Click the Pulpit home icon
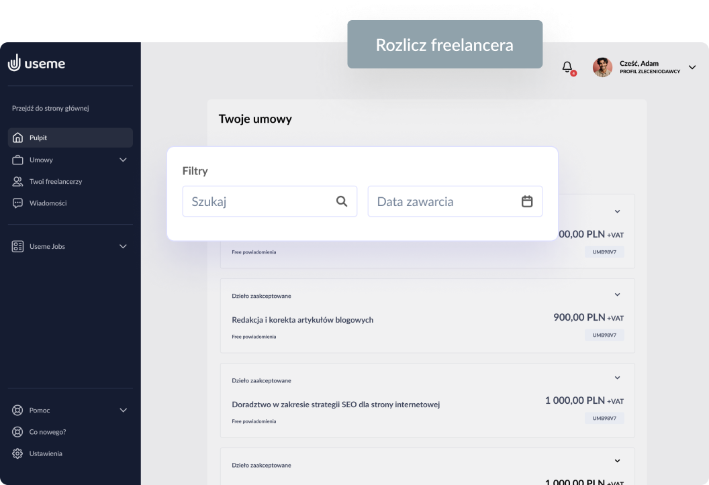 coord(17,138)
